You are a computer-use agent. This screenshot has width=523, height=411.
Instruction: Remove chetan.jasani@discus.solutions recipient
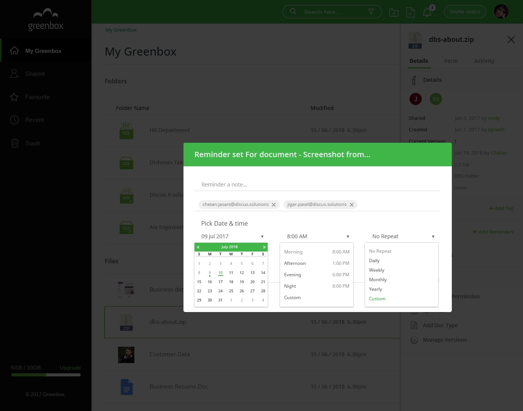274,205
